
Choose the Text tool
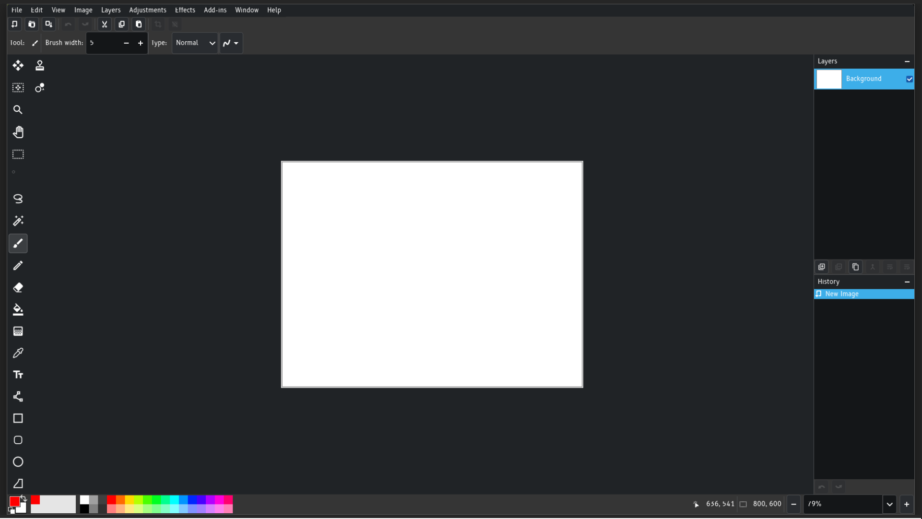18,375
